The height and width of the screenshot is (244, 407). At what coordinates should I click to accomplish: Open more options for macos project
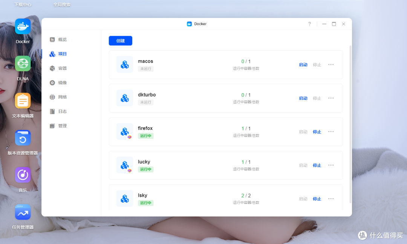[331, 65]
